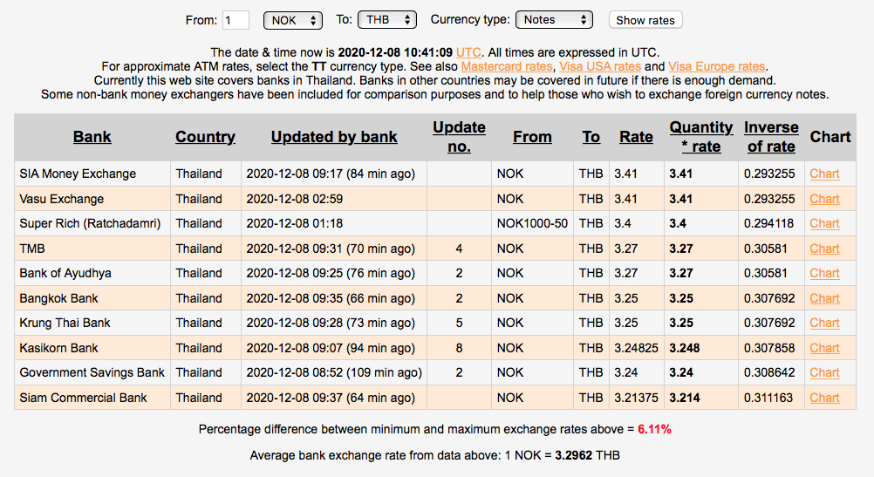
Task: Open Chart for Kasikorn Bank row
Action: tap(824, 348)
